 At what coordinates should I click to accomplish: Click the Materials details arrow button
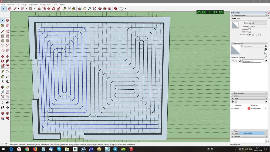click(266, 61)
